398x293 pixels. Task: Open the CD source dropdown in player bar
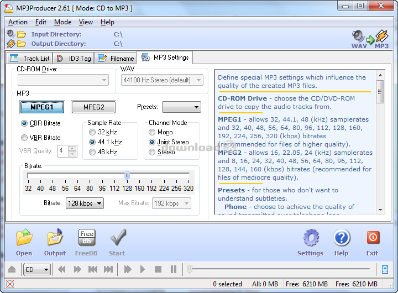(x=38, y=269)
